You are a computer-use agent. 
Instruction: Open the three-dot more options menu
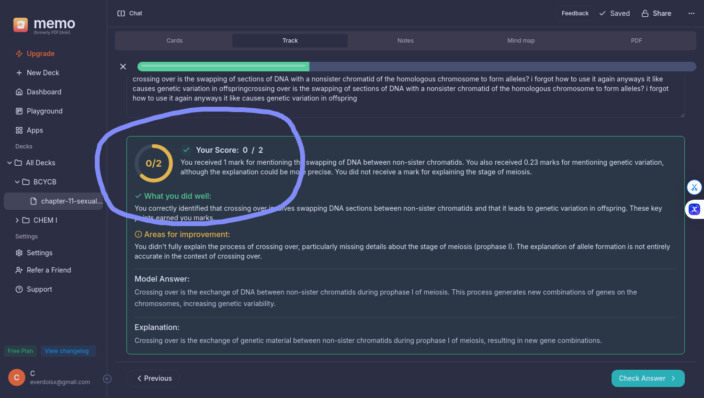pyautogui.click(x=691, y=13)
